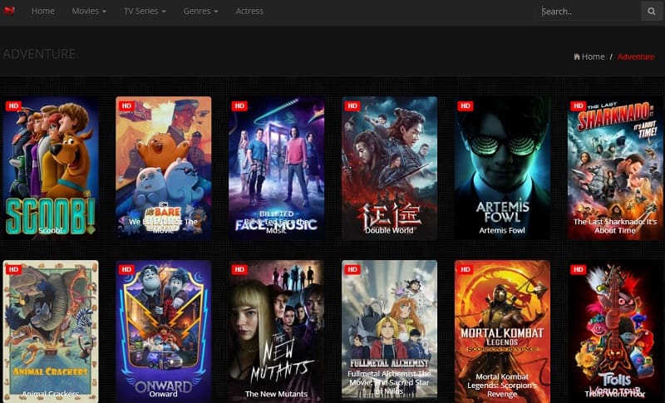Open Mortal Kombat Legends Scorpion's Revenge poster
The image size is (665, 403).
tap(503, 332)
